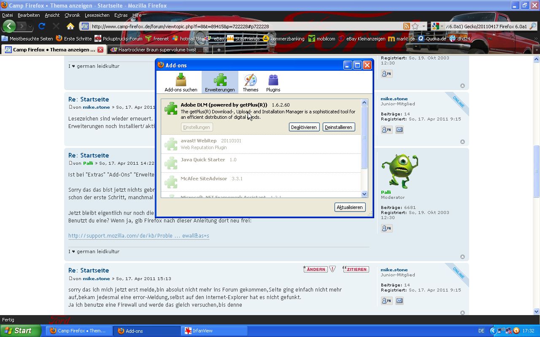This screenshot has height=337, width=540.
Task: Click the web page vertical scrollbar thumb
Action: (537, 171)
